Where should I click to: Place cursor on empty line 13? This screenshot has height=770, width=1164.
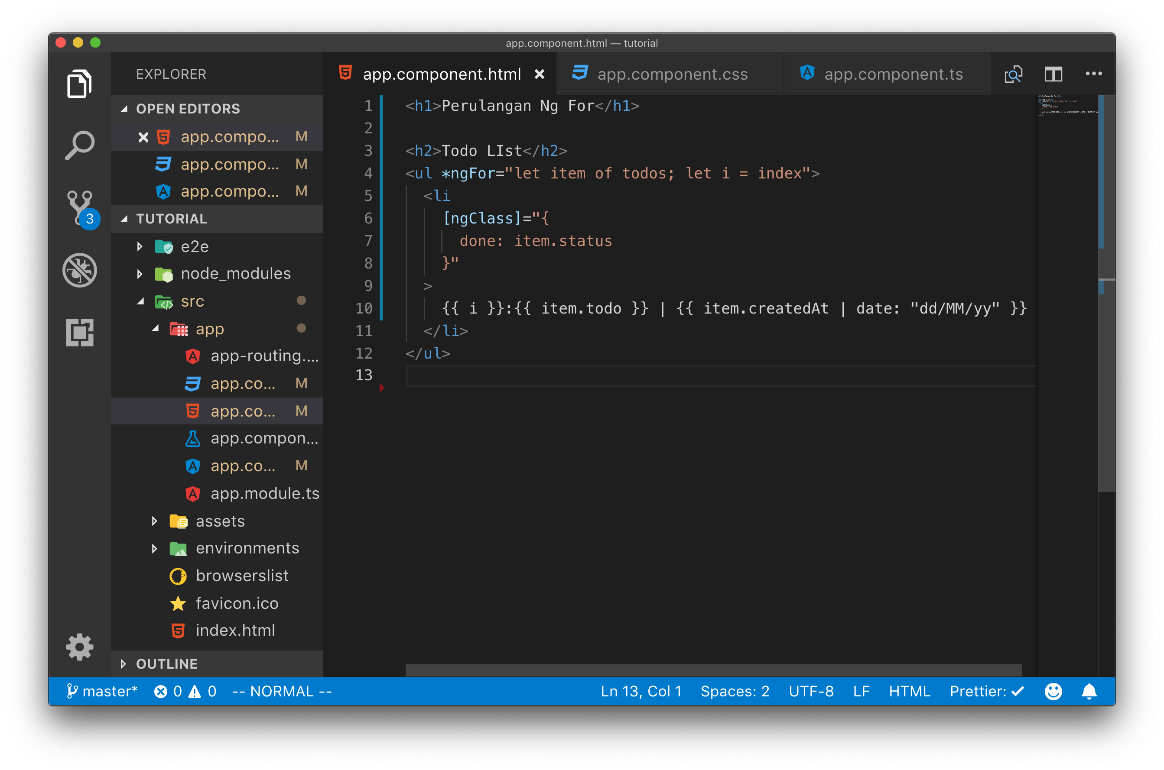[x=721, y=376]
